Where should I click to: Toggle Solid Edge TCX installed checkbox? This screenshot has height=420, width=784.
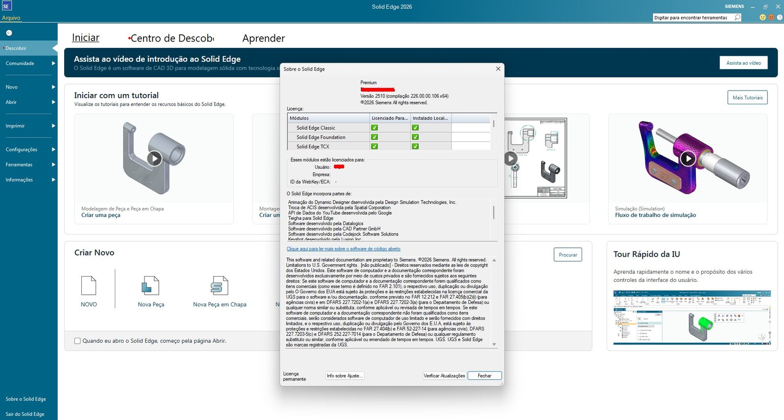click(415, 146)
